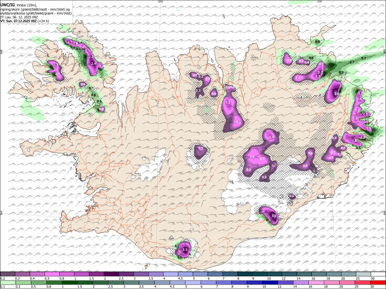Viewport: 386px width, 289px height.
Task: Select deep blue rain swatch for 10–12
Action: [270, 282]
